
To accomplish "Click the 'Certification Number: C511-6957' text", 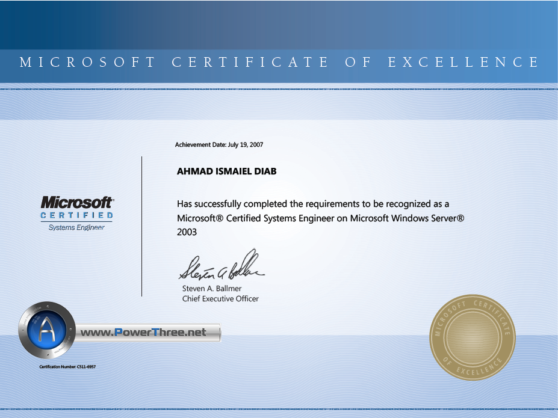I will tap(67, 366).
